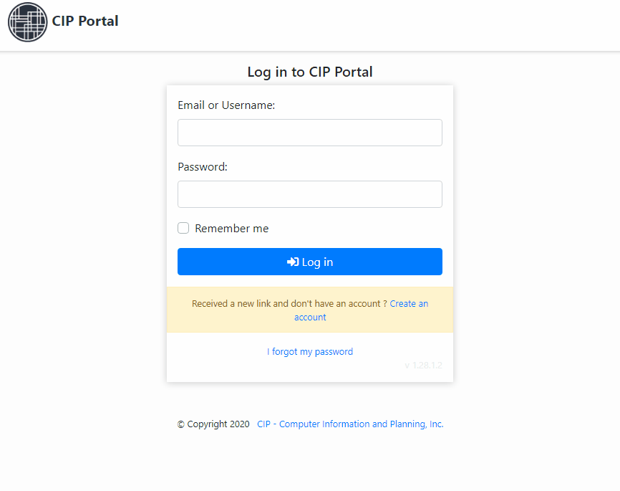The height and width of the screenshot is (491, 620).
Task: Open the I forgot my password link
Action: coord(309,352)
